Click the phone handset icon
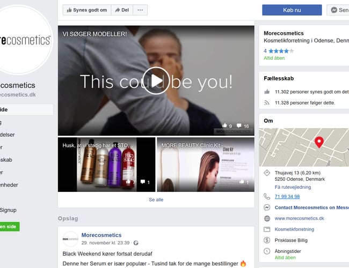The image size is (349, 268). [x=267, y=196]
